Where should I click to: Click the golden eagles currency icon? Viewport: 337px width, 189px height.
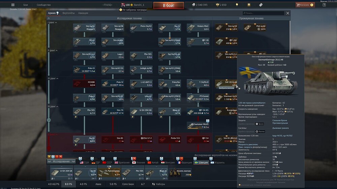coord(217,5)
